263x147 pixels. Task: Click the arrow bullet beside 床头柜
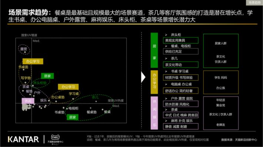(x=166, y=35)
